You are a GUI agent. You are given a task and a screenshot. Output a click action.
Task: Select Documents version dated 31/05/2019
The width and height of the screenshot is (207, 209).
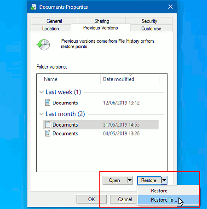coord(101,125)
